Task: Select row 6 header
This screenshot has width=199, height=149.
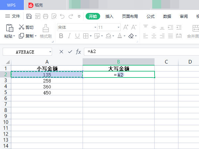Action: pos(6,98)
